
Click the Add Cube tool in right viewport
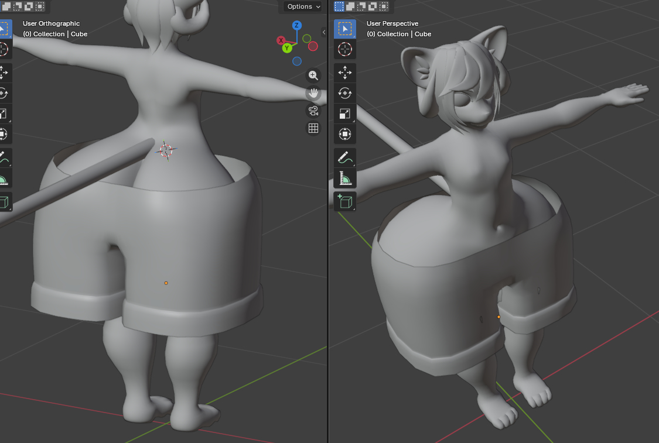click(345, 201)
